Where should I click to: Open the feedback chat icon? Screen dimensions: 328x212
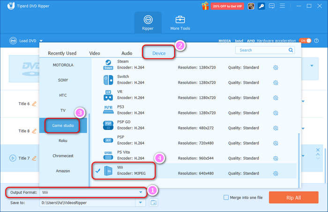[271, 6]
